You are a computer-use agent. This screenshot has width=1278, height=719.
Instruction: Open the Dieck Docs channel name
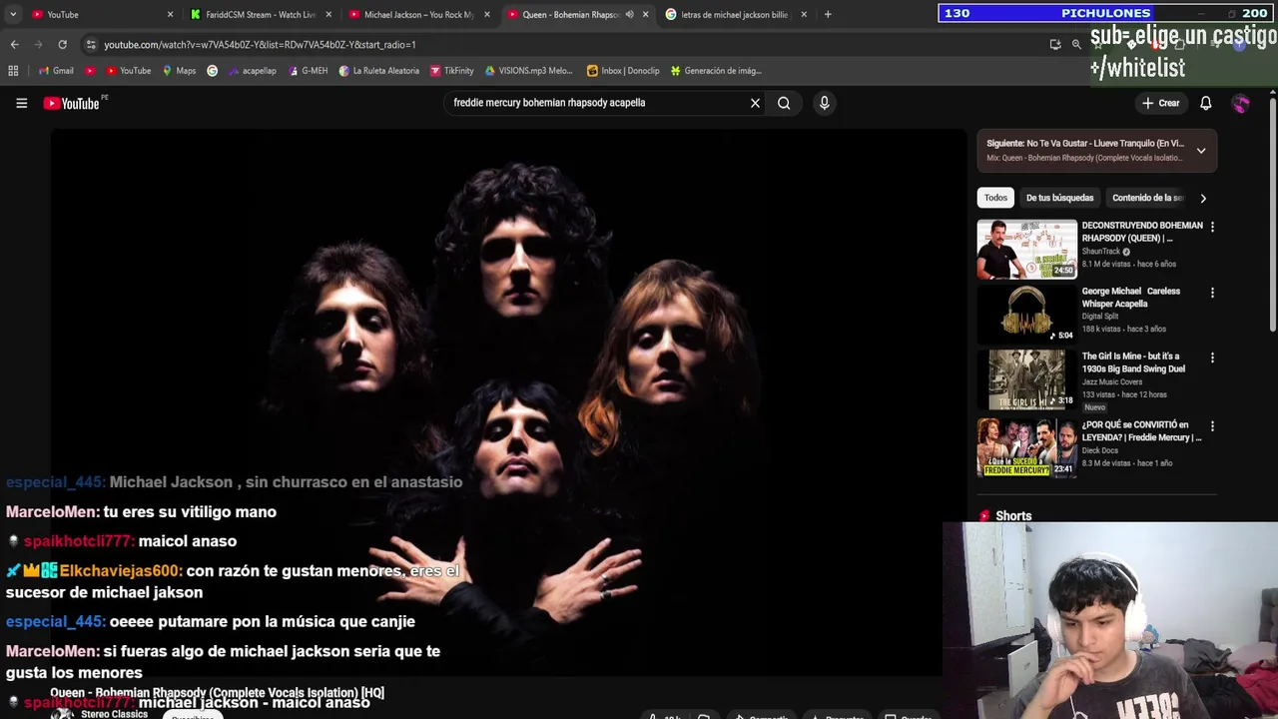[x=1101, y=450]
